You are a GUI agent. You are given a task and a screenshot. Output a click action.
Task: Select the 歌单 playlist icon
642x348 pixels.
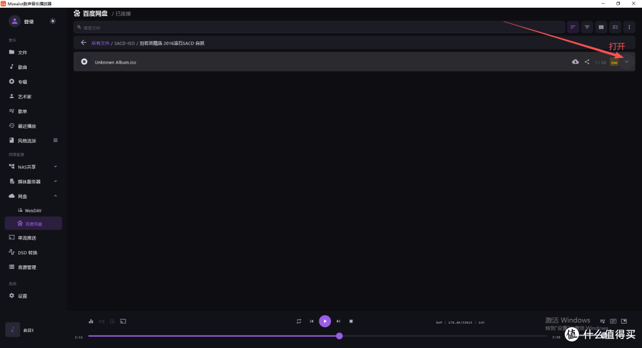[12, 111]
